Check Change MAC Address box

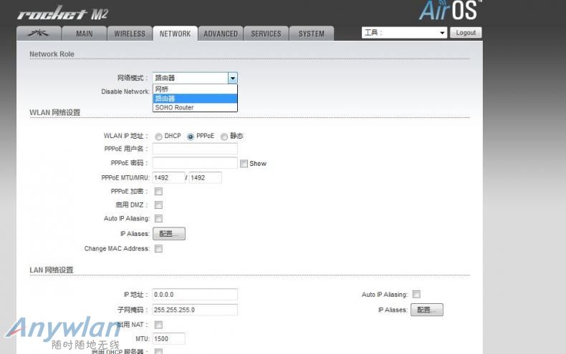point(158,249)
